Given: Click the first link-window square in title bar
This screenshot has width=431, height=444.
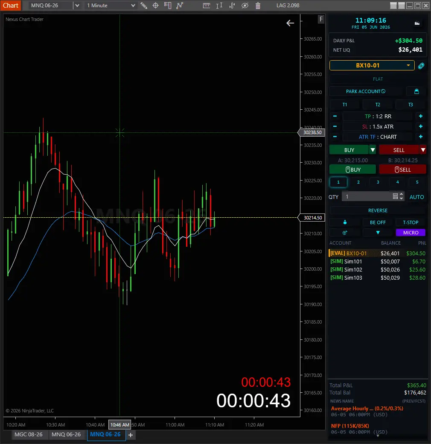Looking at the screenshot, I should (393, 6).
